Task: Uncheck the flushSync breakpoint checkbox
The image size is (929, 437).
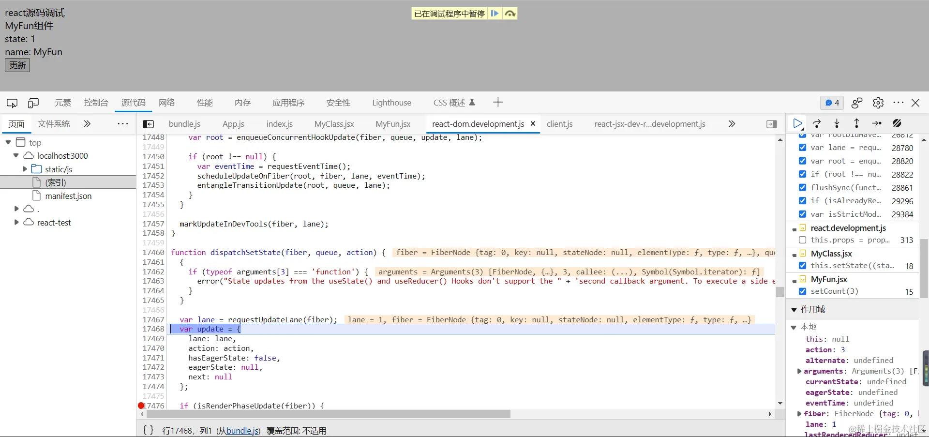Action: coord(803,187)
